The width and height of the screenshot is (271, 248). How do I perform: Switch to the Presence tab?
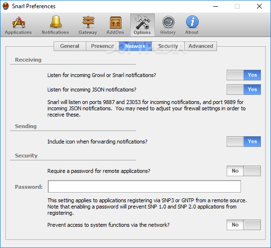(102, 46)
